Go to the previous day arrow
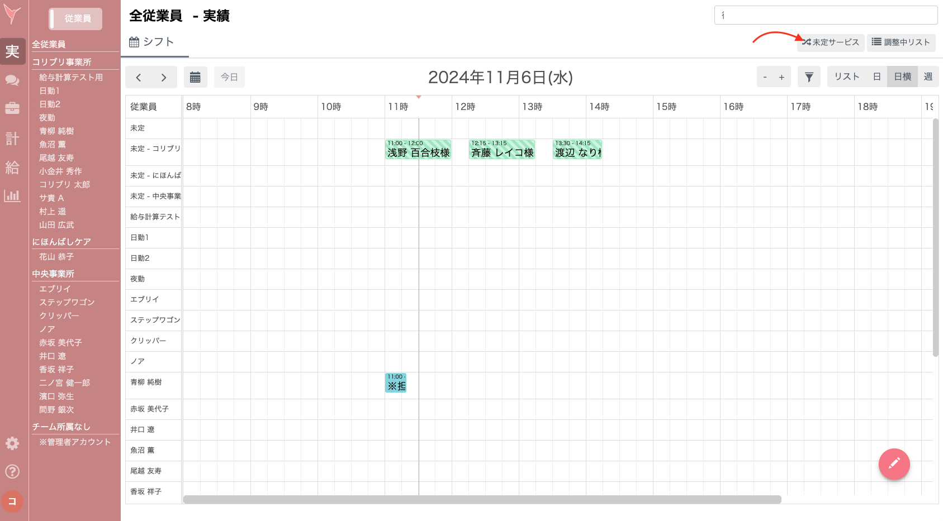The image size is (943, 521). coord(139,77)
